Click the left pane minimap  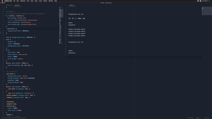tap(61, 25)
